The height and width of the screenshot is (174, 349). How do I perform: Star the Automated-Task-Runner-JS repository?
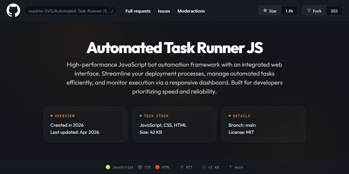click(x=270, y=10)
